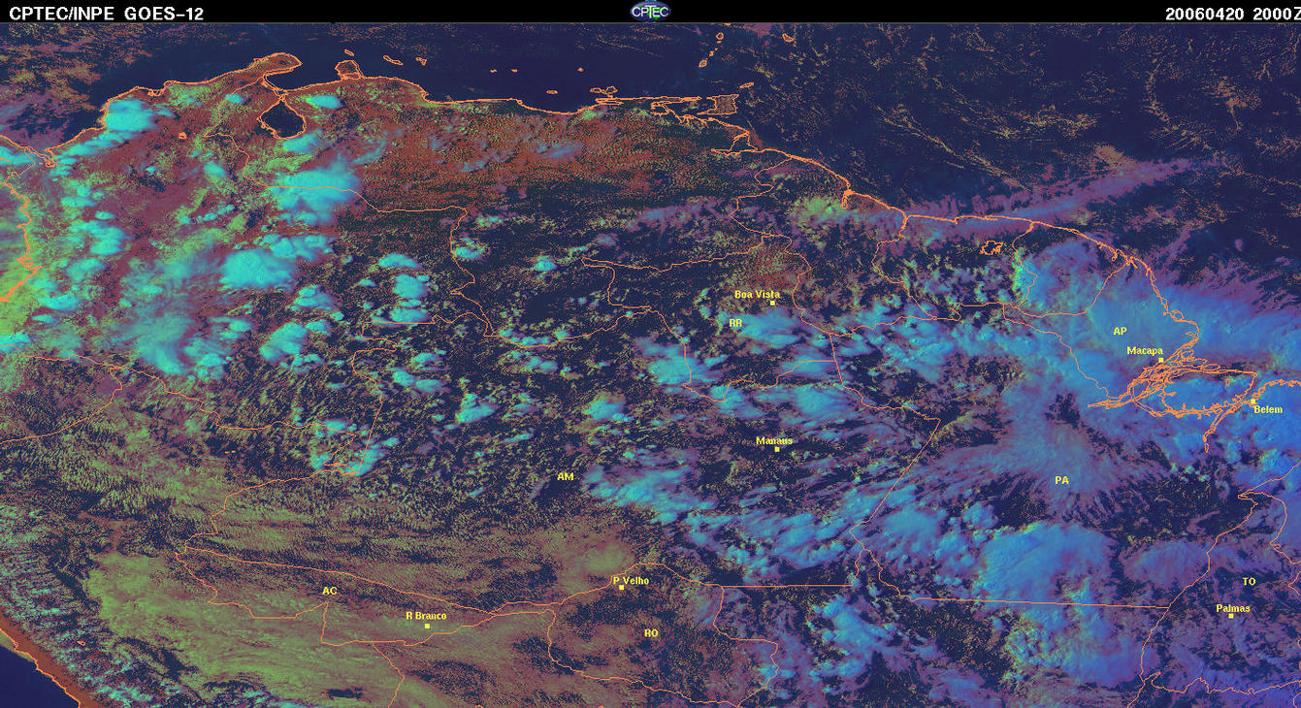Select the TO state label

(x=1249, y=582)
